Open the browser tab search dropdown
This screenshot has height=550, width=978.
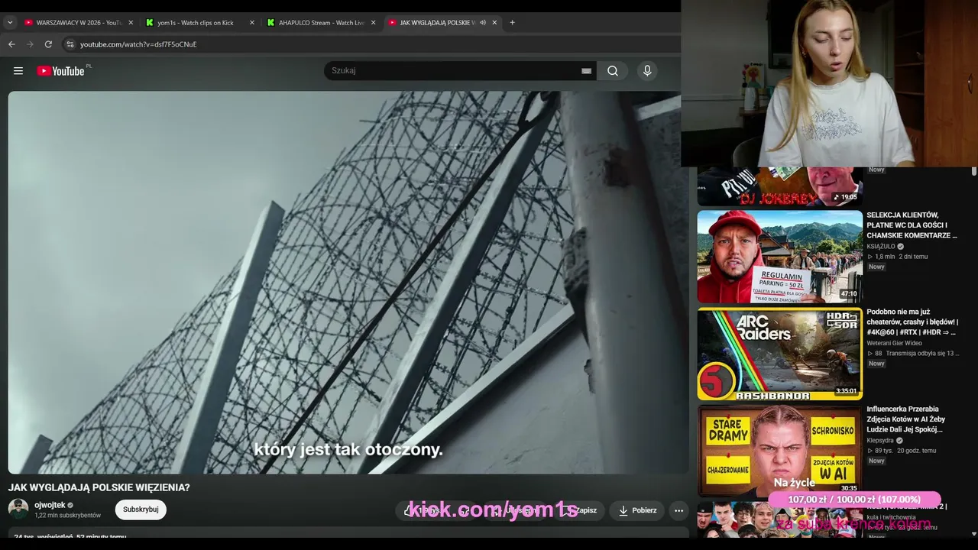tap(10, 23)
